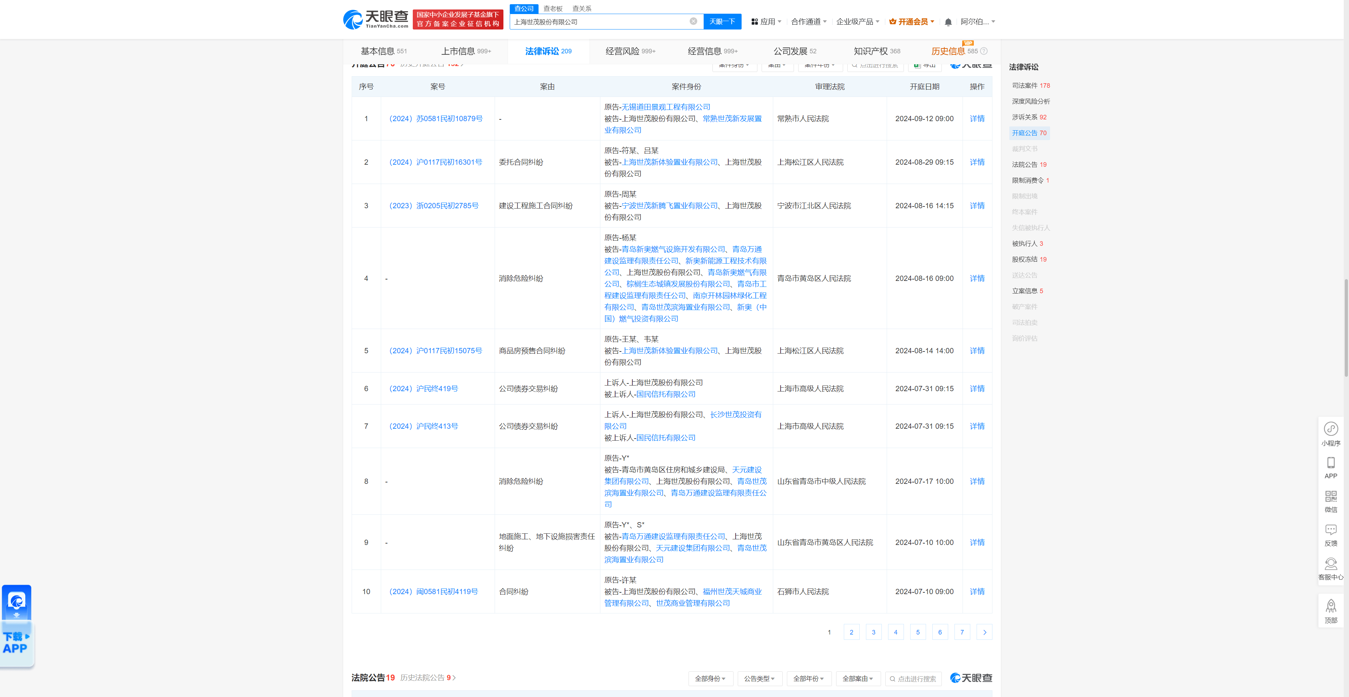Open the 全部身份 filter

pyautogui.click(x=710, y=679)
